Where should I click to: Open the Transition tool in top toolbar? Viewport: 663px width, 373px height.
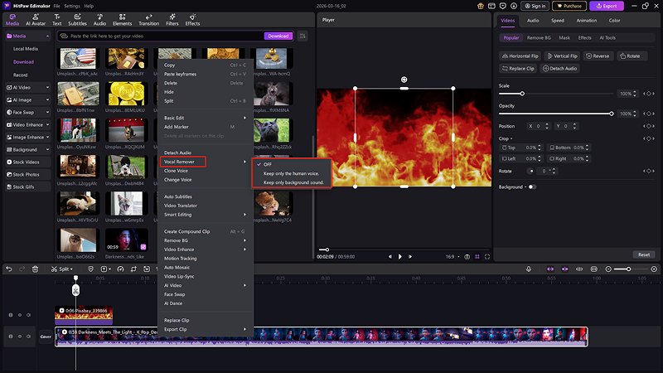(149, 18)
